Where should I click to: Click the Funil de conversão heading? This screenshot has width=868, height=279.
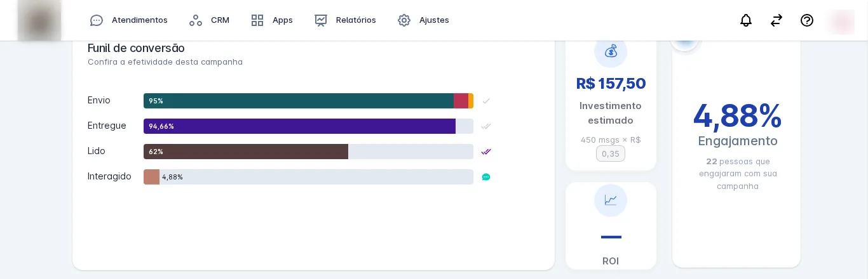click(136, 48)
